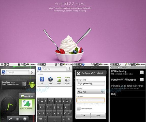Tap the 'Tethering & portable hotspot' title bar
The image size is (146, 122).
coord(128,67)
